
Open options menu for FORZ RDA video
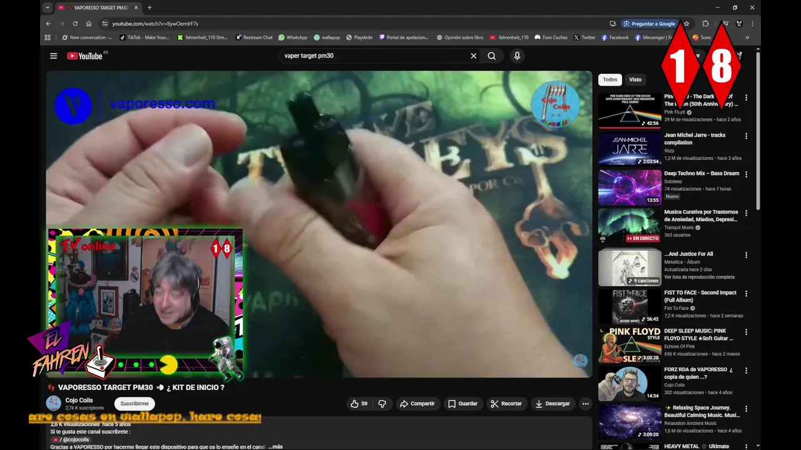(x=746, y=371)
